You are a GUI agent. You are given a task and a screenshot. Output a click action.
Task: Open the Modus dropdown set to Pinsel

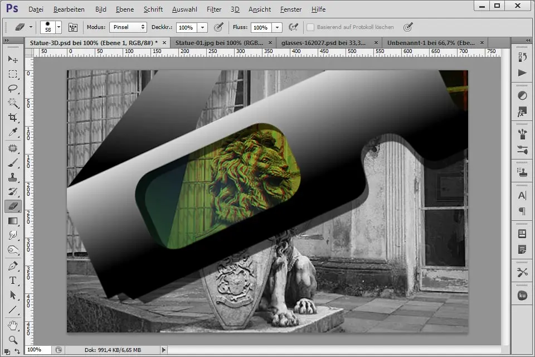(128, 27)
